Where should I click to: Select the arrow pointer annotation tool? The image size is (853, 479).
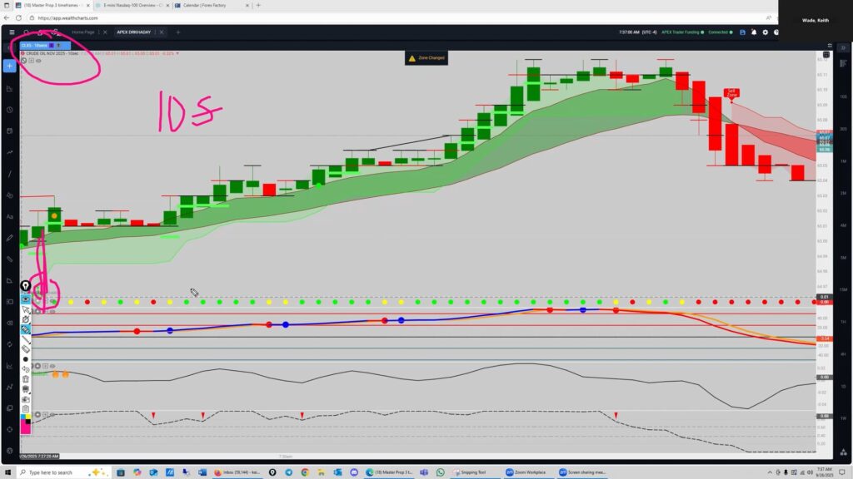click(26, 309)
